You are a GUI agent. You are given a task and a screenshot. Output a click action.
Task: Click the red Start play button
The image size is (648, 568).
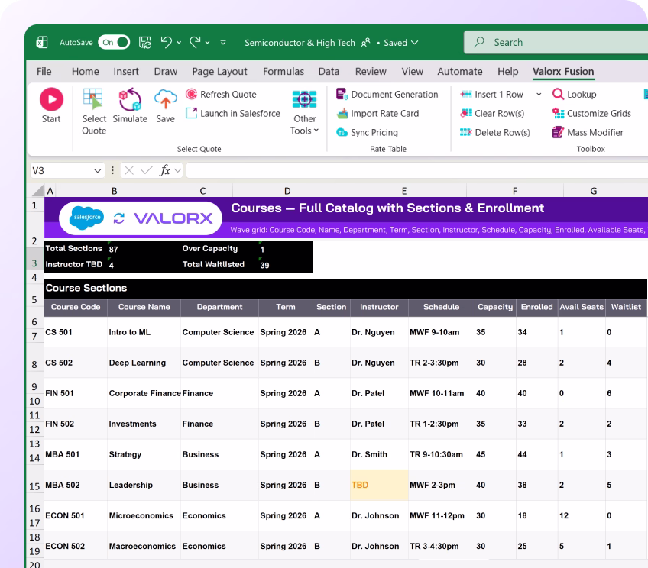(x=51, y=99)
